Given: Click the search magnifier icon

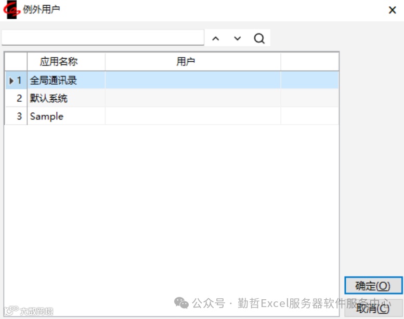Looking at the screenshot, I should (x=259, y=38).
